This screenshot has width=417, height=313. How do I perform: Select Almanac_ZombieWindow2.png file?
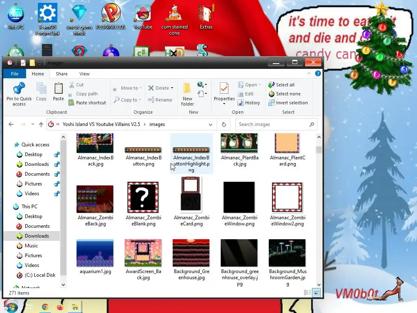[x=287, y=204]
